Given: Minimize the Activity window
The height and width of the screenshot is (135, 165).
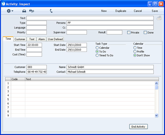Looking at the screenshot, I should click(x=150, y=4).
